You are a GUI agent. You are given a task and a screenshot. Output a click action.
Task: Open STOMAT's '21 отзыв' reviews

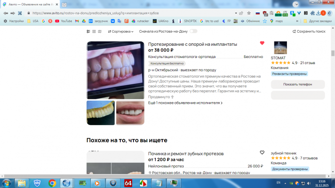[308, 63]
